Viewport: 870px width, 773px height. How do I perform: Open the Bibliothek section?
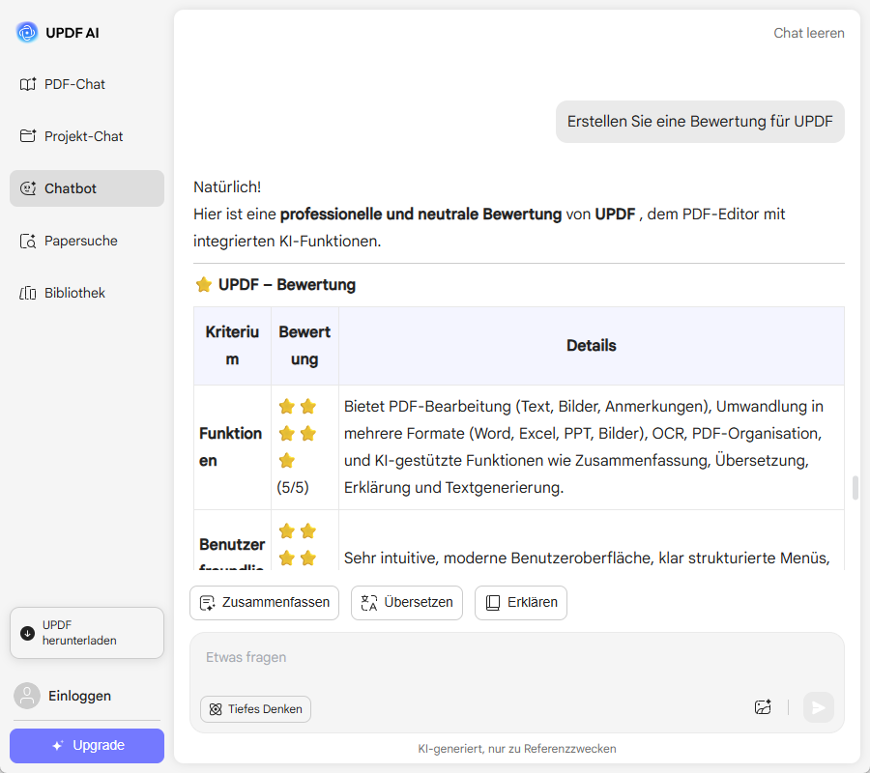tap(87, 293)
